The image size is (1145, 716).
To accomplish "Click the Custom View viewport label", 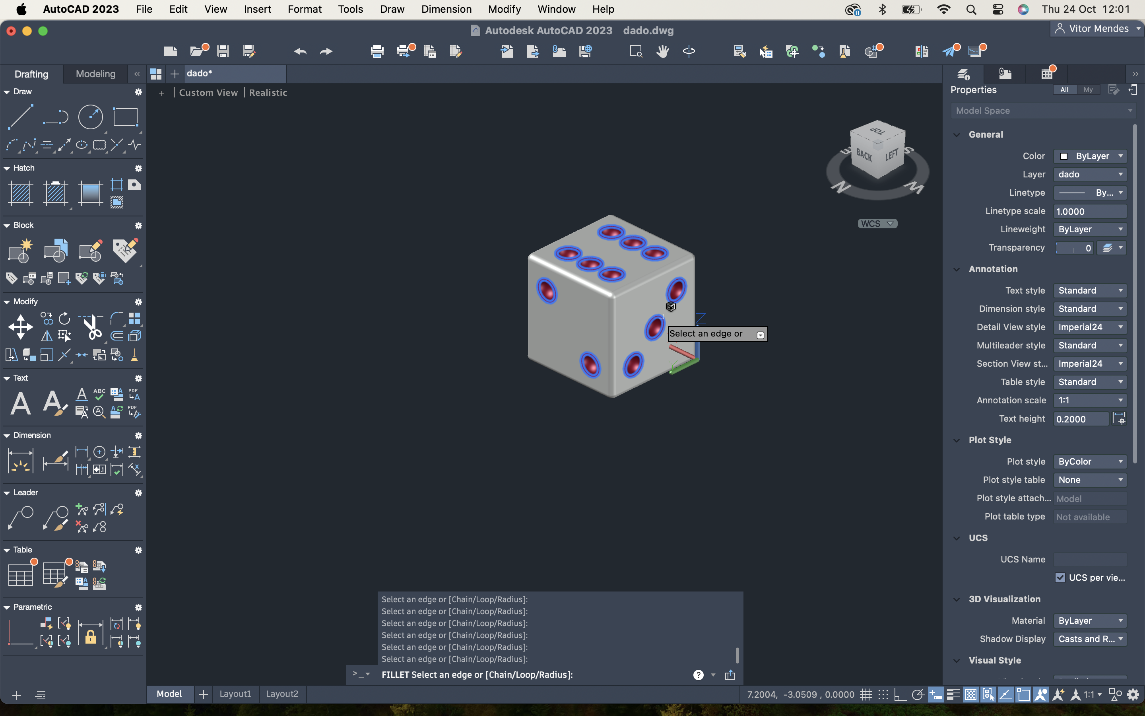I will (x=208, y=92).
